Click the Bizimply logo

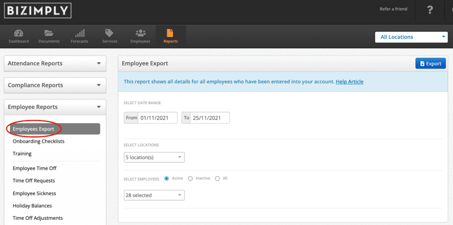(38, 11)
